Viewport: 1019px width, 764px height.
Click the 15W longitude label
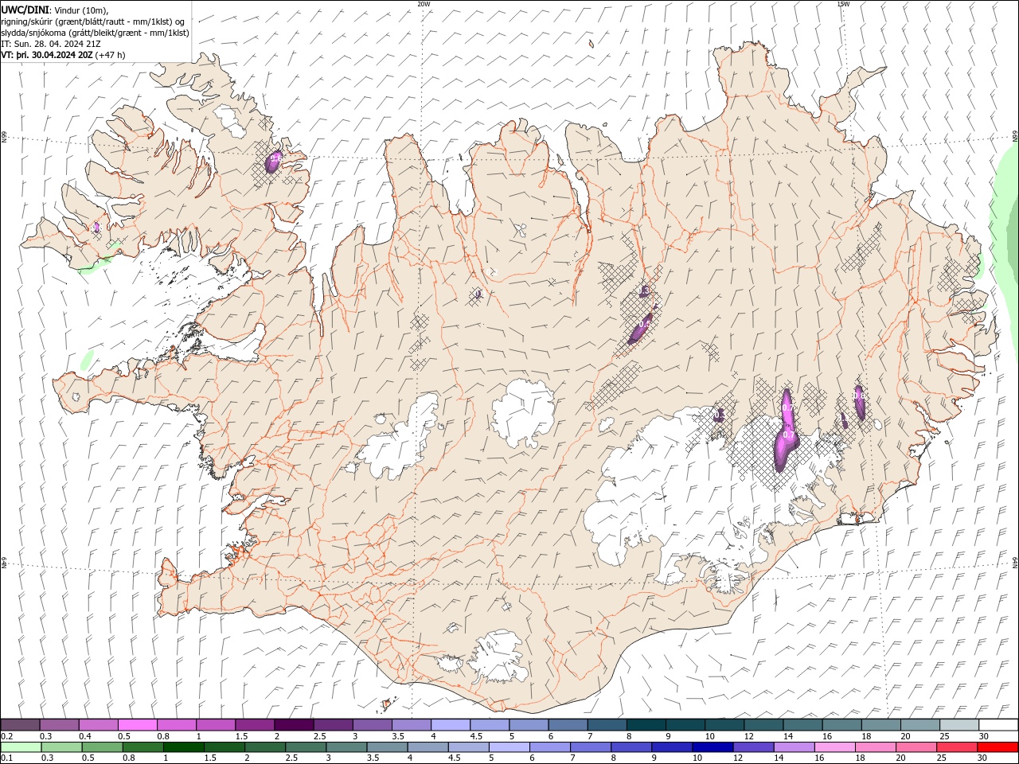(x=843, y=4)
